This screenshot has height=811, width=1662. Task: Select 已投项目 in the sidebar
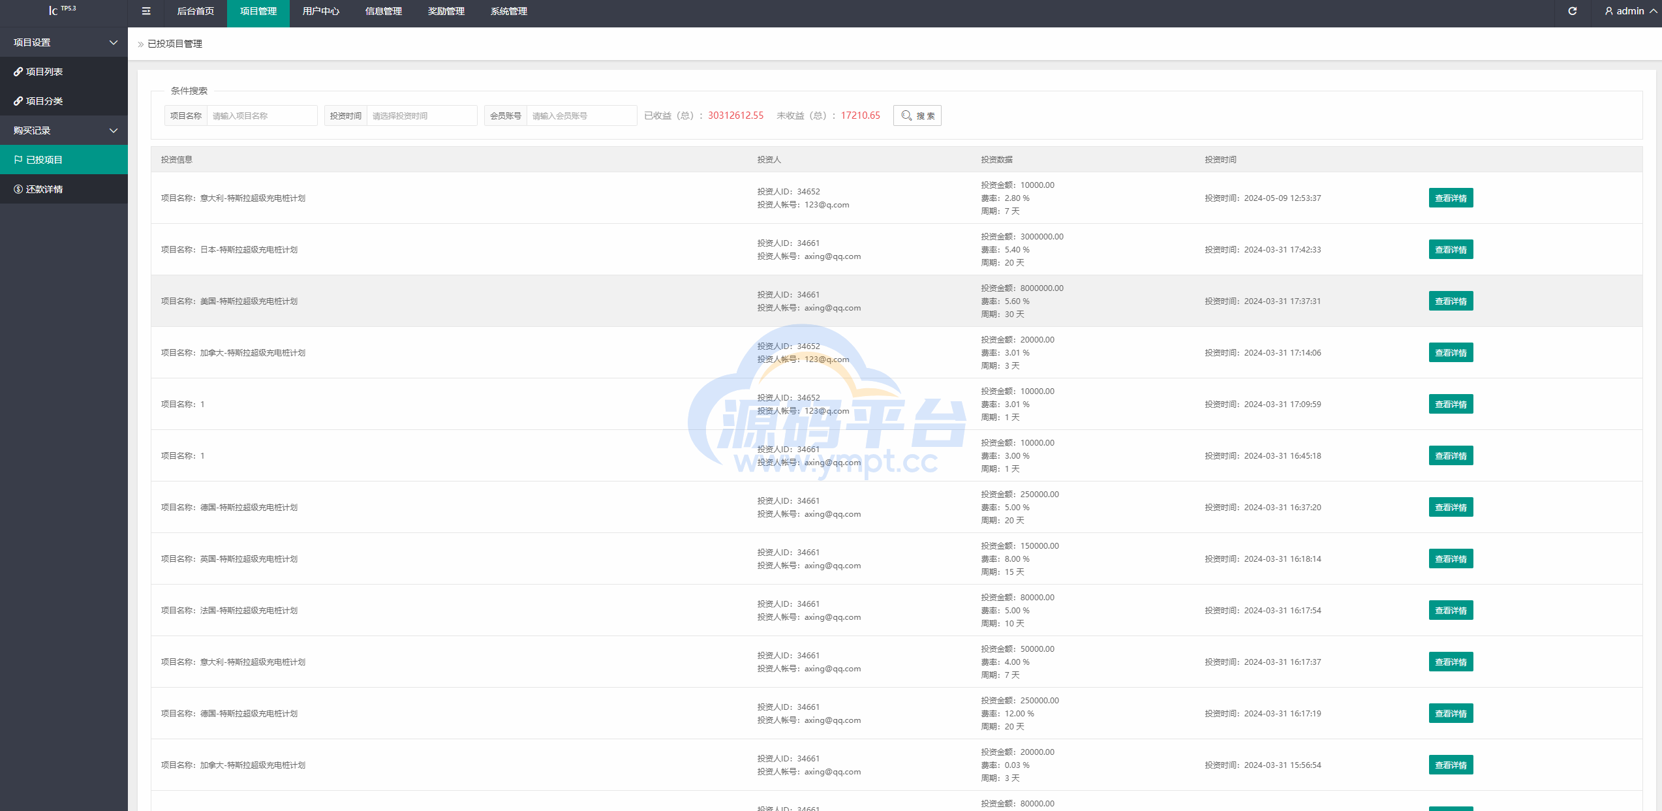(64, 160)
